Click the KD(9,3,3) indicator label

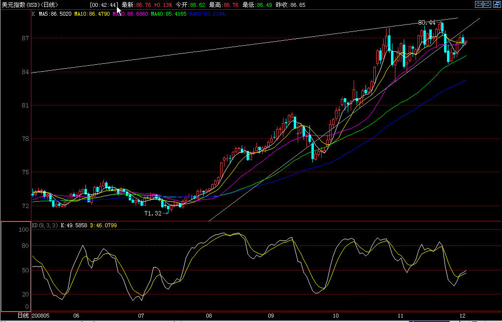tap(45, 225)
